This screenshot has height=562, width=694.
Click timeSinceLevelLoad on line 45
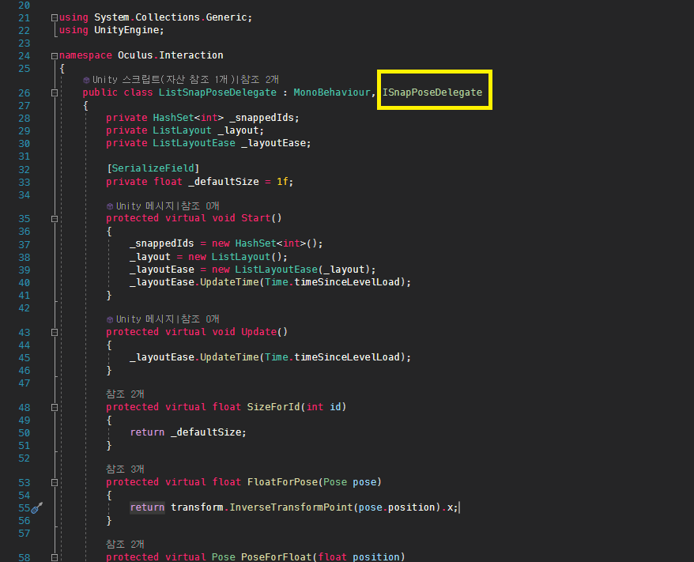point(347,357)
